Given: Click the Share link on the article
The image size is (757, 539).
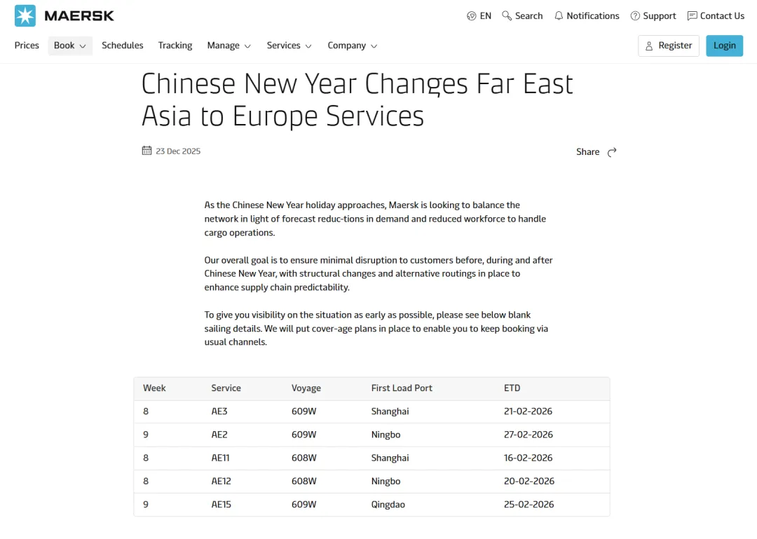Looking at the screenshot, I should click(x=587, y=151).
